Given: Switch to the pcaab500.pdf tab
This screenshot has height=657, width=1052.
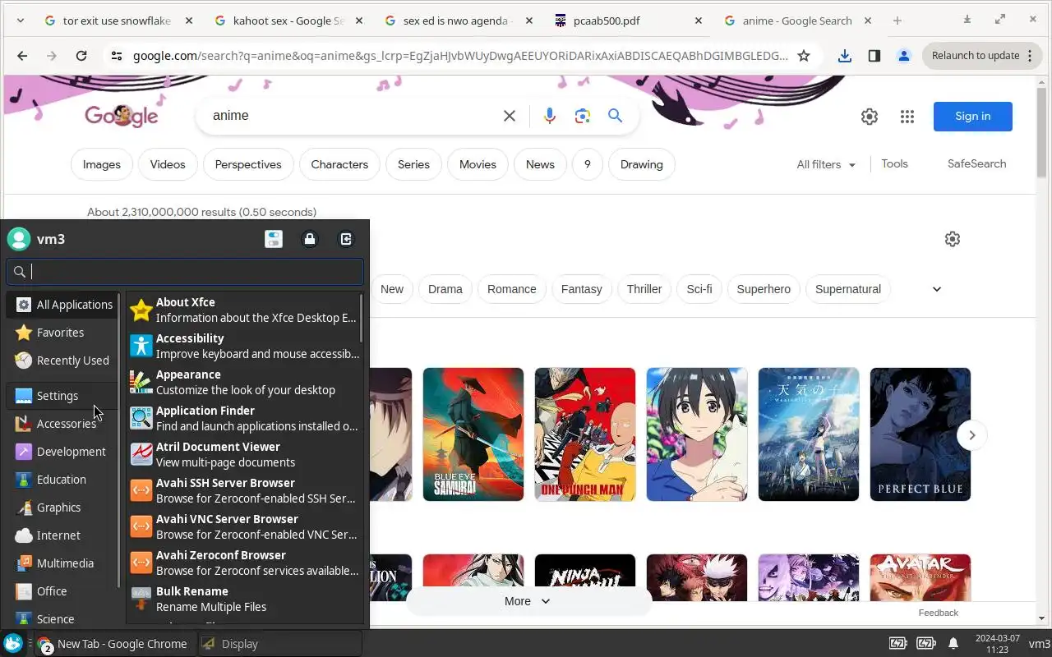Looking at the screenshot, I should 629,21.
